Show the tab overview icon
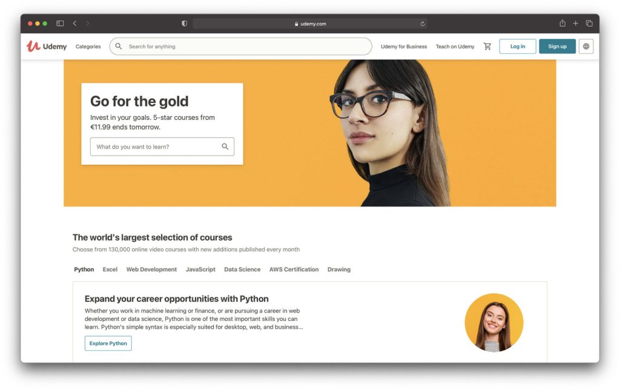Screen dimensions: 620x390 589,24
